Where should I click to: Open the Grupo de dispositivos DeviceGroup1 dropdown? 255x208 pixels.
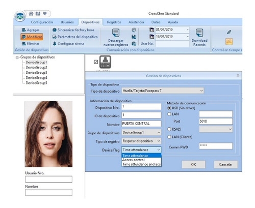(x=141, y=133)
